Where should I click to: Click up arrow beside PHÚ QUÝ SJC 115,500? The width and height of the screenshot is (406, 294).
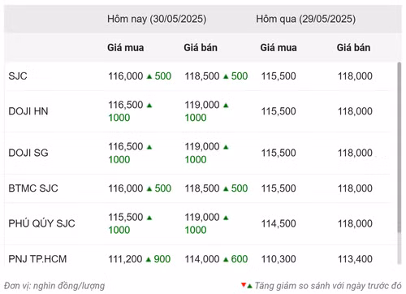pos(149,218)
